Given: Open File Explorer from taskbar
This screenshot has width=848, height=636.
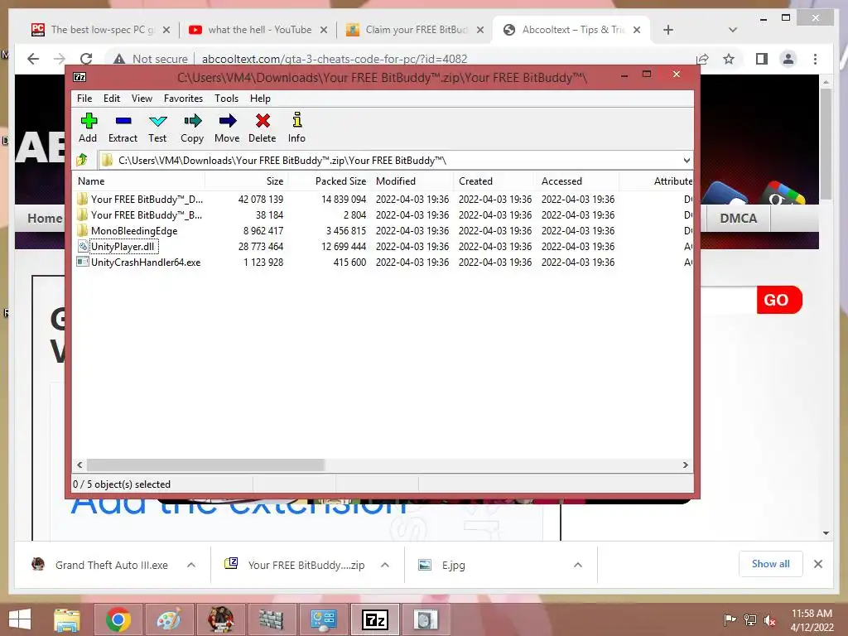Looking at the screenshot, I should tap(67, 619).
